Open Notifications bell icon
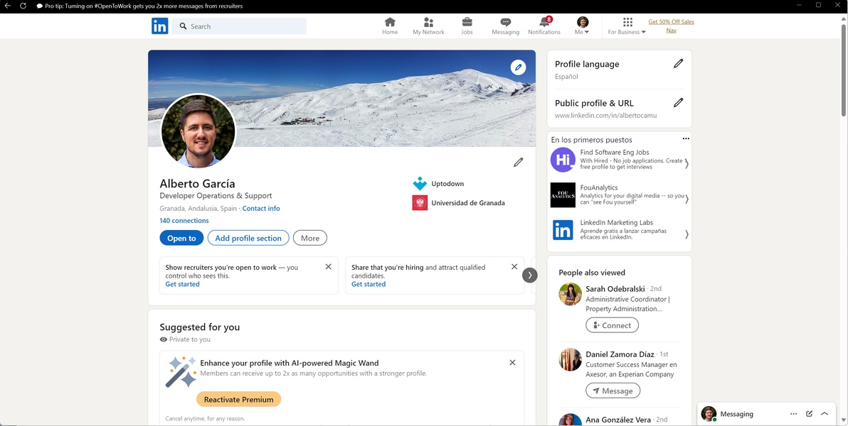848x426 pixels. pos(544,22)
